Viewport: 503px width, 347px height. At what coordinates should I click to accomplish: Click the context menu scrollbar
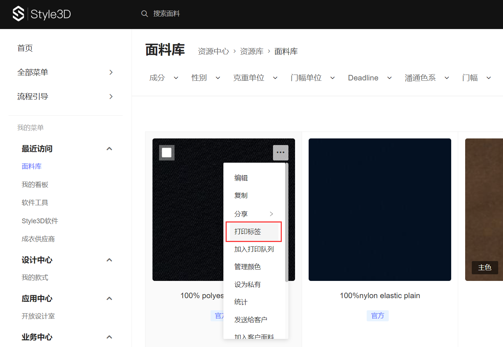[x=287, y=223]
